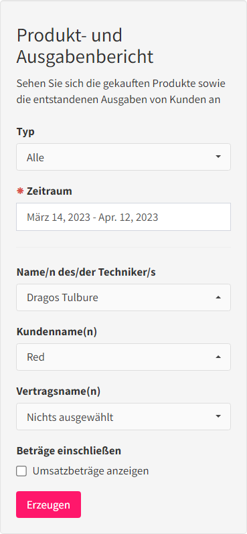Click the Produkt- und Ausgabenbericht heading

(x=85, y=46)
